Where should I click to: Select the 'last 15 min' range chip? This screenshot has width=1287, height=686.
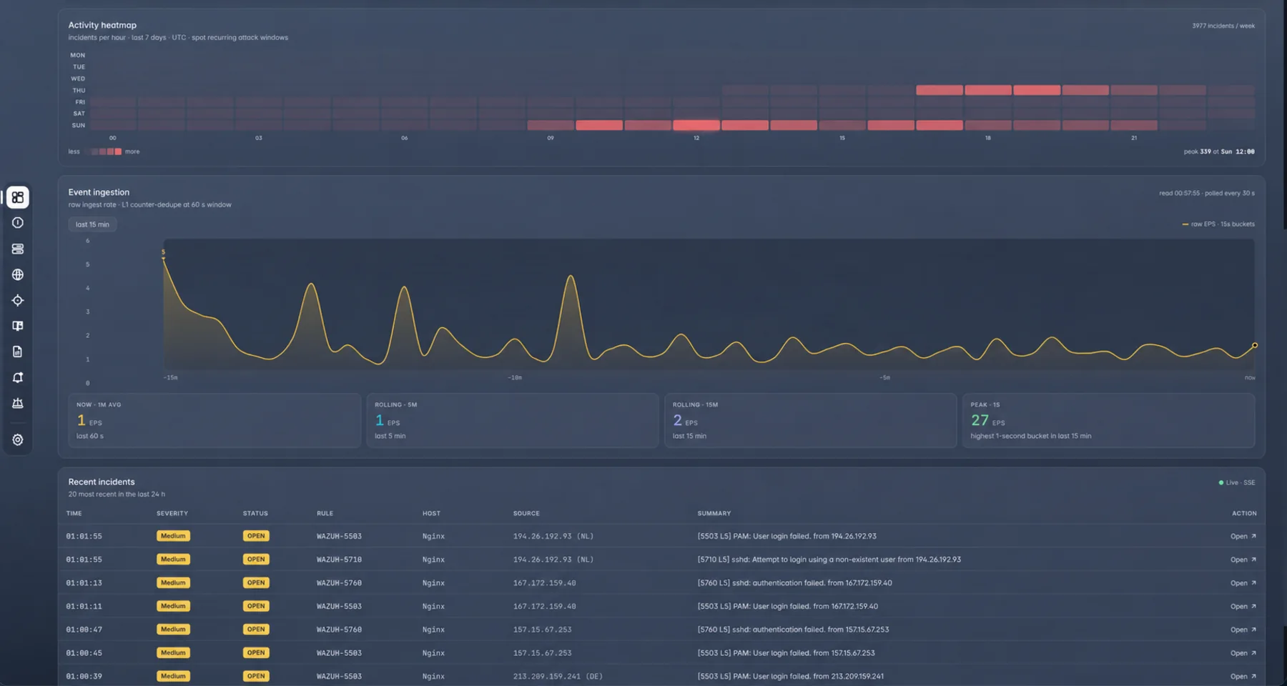(x=92, y=224)
